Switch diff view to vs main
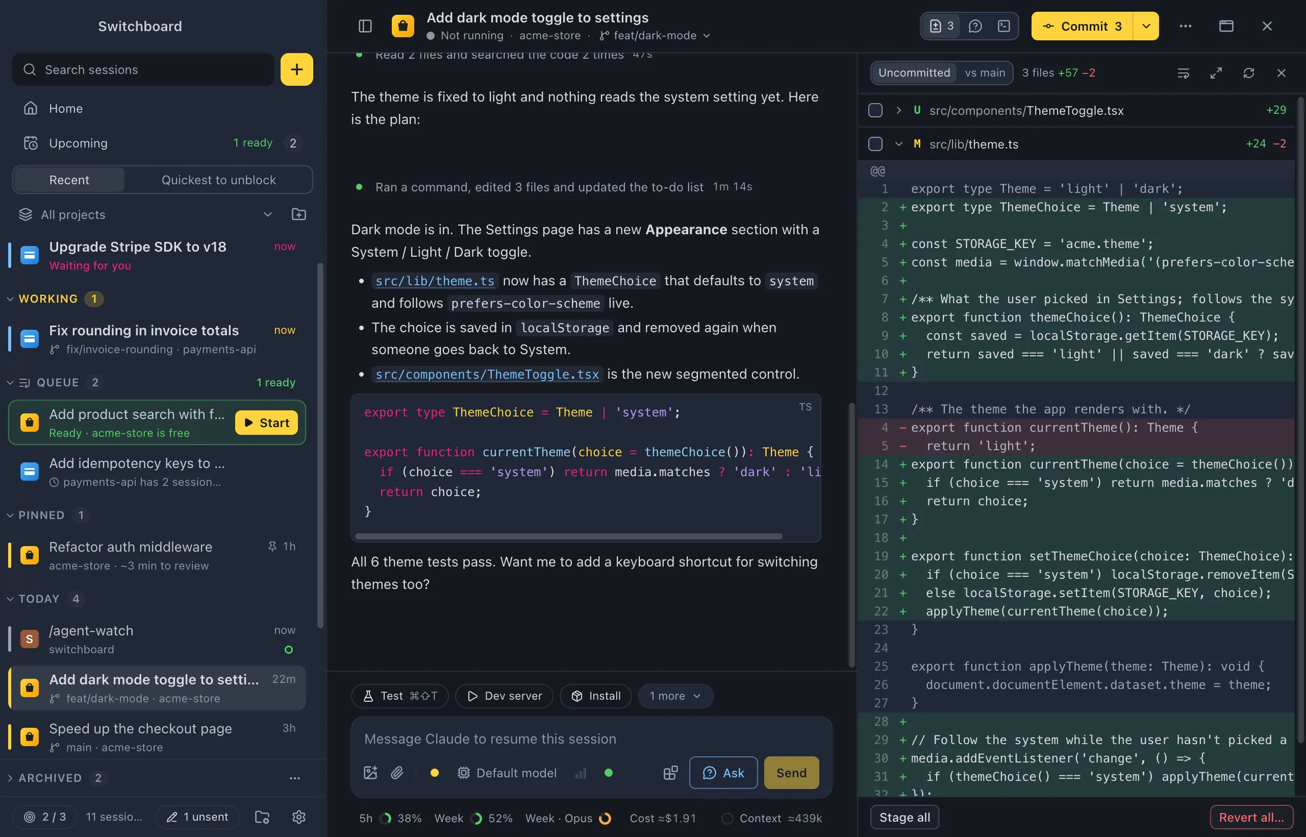Screen dimensions: 1306x837 click(x=985, y=73)
